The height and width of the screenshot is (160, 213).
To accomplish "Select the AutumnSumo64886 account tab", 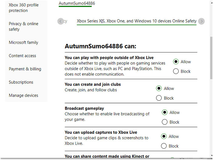I will point(77,3).
